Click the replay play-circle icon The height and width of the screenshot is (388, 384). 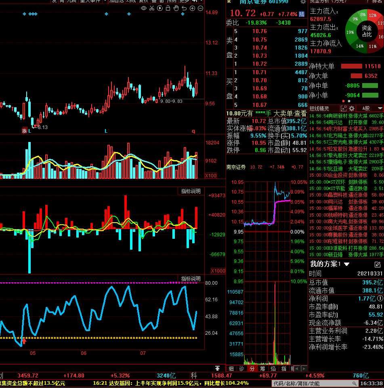tap(160, 8)
